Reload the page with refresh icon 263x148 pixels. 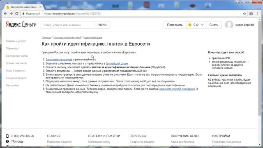(17, 14)
